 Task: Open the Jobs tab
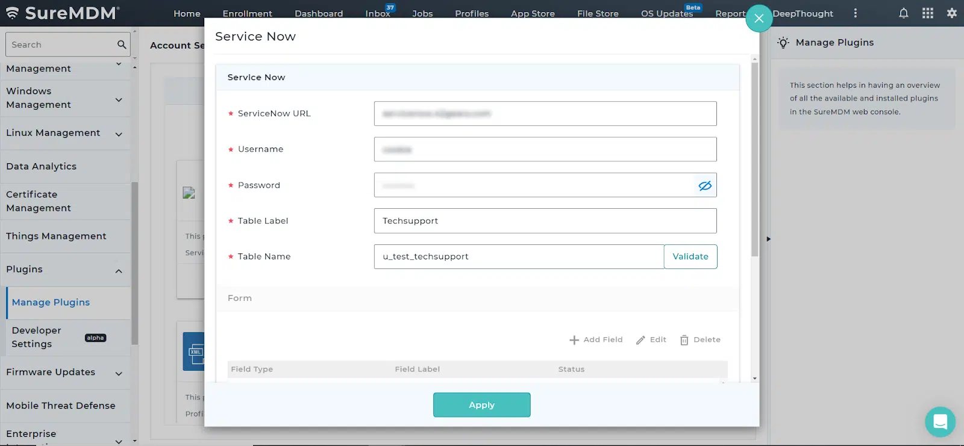coord(422,13)
